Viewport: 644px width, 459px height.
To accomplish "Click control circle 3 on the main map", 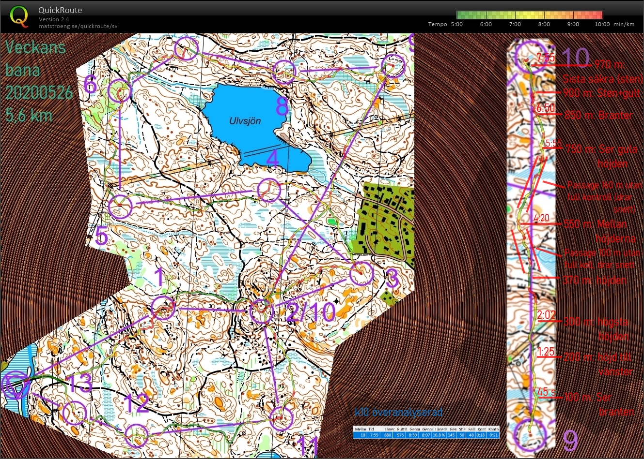I will coord(361,274).
